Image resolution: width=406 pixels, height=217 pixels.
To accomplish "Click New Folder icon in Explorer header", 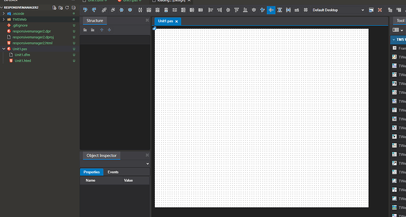I will 61,8.
